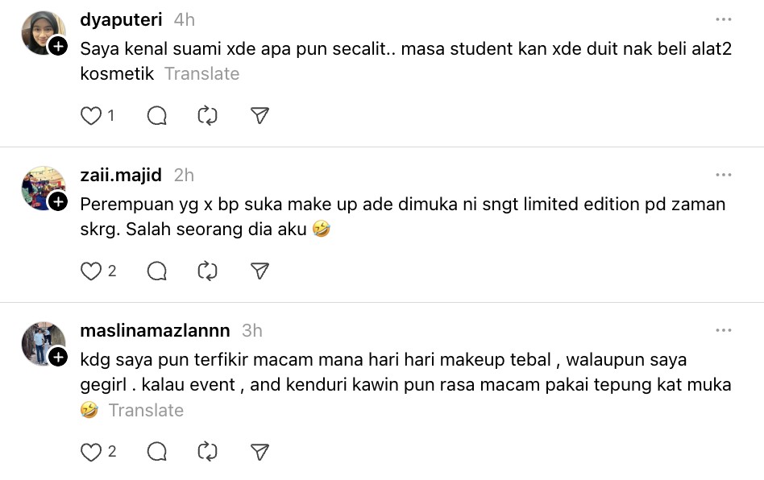Image resolution: width=764 pixels, height=480 pixels.
Task: Repost maslinamazlannn's comment
Action: click(208, 452)
